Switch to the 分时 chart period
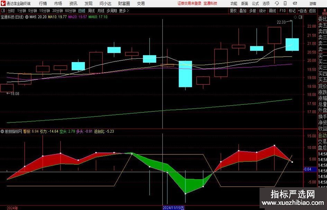Image resolution: width=327 pixels, height=210 pixels. pos(11,11)
